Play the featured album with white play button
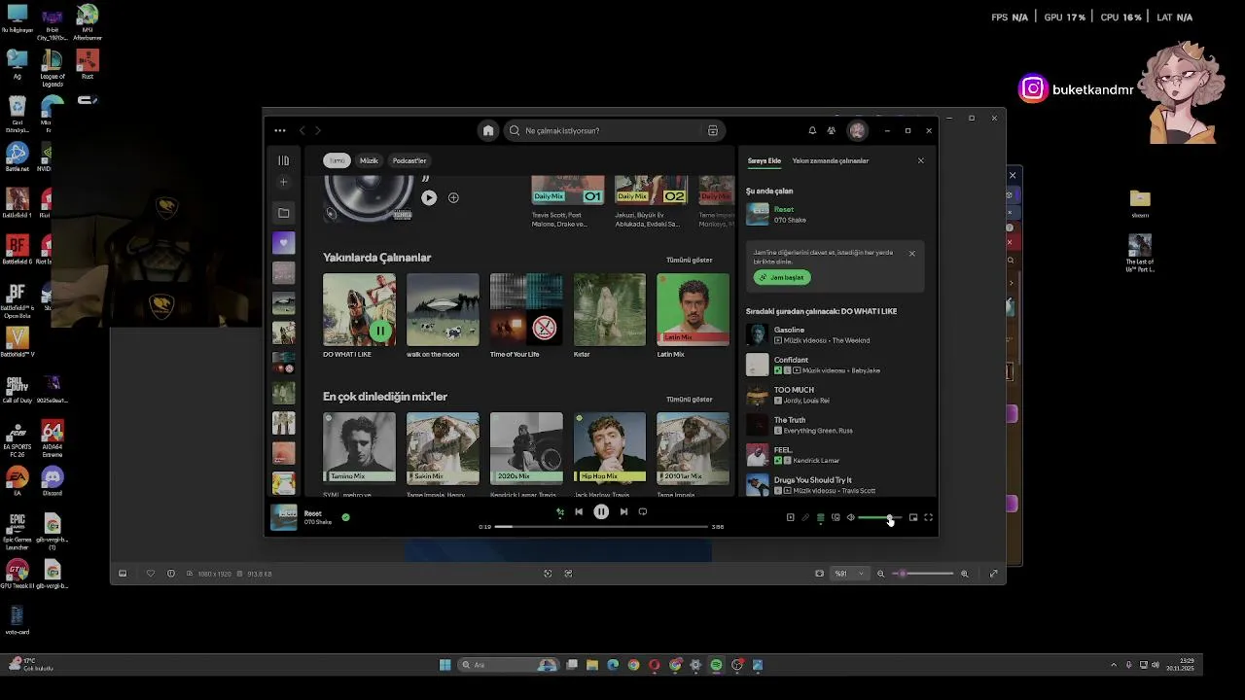 pos(429,197)
